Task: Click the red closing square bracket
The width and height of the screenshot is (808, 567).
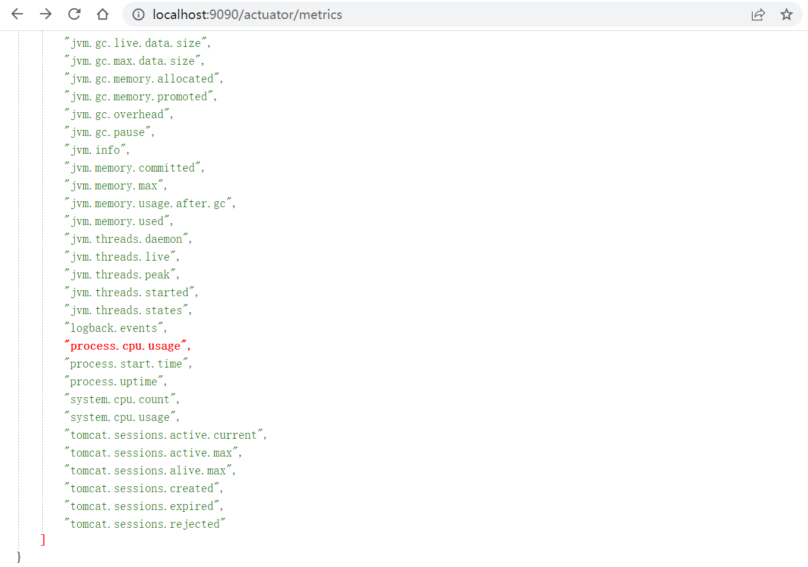Action: pos(43,540)
